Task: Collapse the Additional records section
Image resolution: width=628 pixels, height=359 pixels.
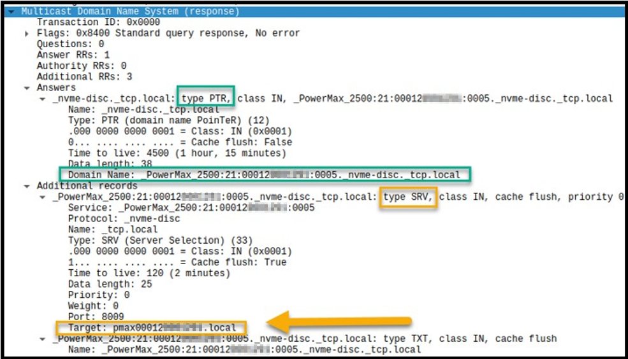Action: (x=26, y=187)
